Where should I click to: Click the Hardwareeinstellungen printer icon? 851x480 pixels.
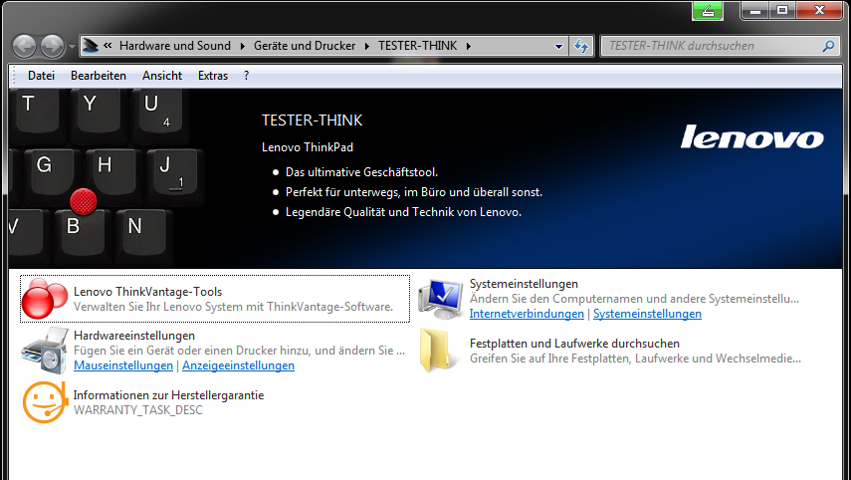click(45, 351)
